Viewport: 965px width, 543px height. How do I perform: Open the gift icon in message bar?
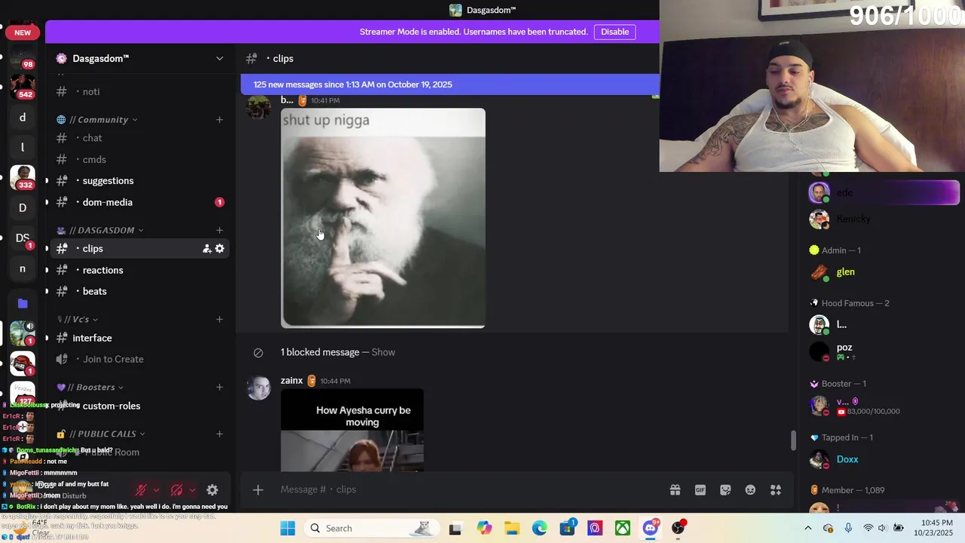tap(675, 489)
